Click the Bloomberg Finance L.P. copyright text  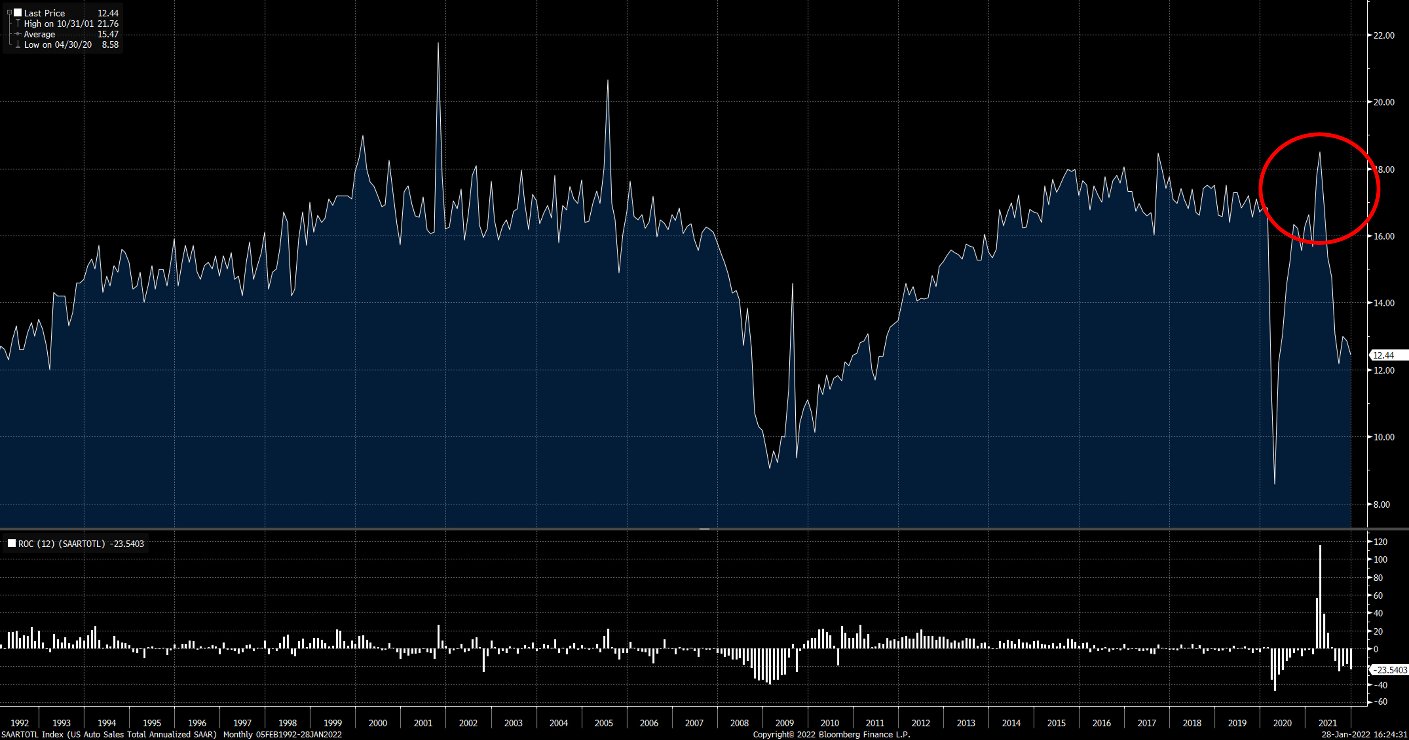(x=832, y=734)
